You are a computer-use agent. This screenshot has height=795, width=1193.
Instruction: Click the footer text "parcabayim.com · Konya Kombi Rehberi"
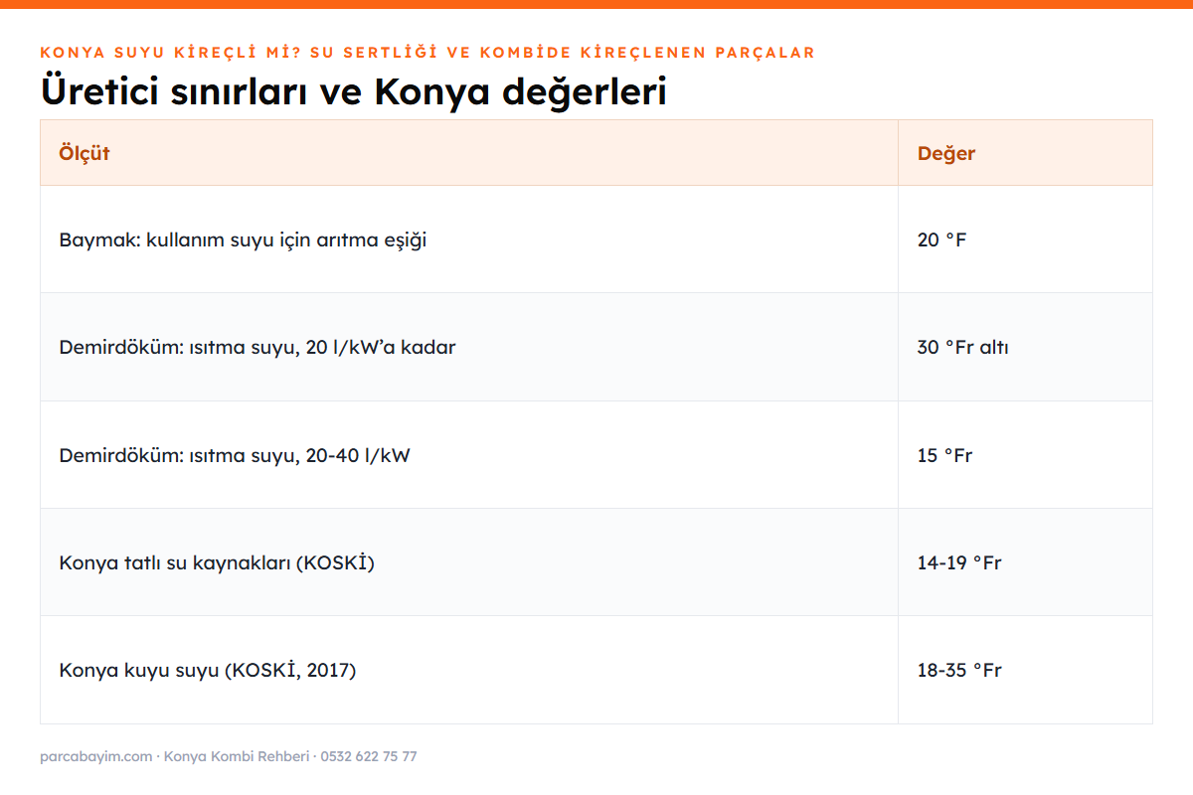(174, 756)
